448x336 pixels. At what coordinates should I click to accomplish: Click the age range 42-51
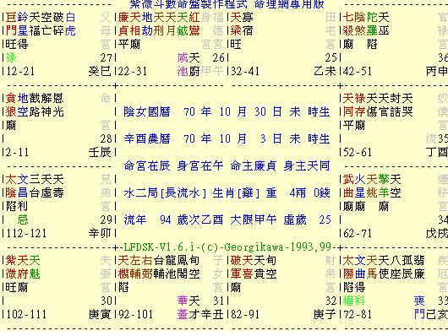(358, 72)
